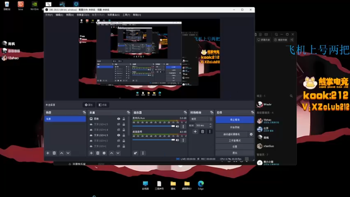Click the start virtual camera button
The image size is (350, 197).
click(232, 134)
